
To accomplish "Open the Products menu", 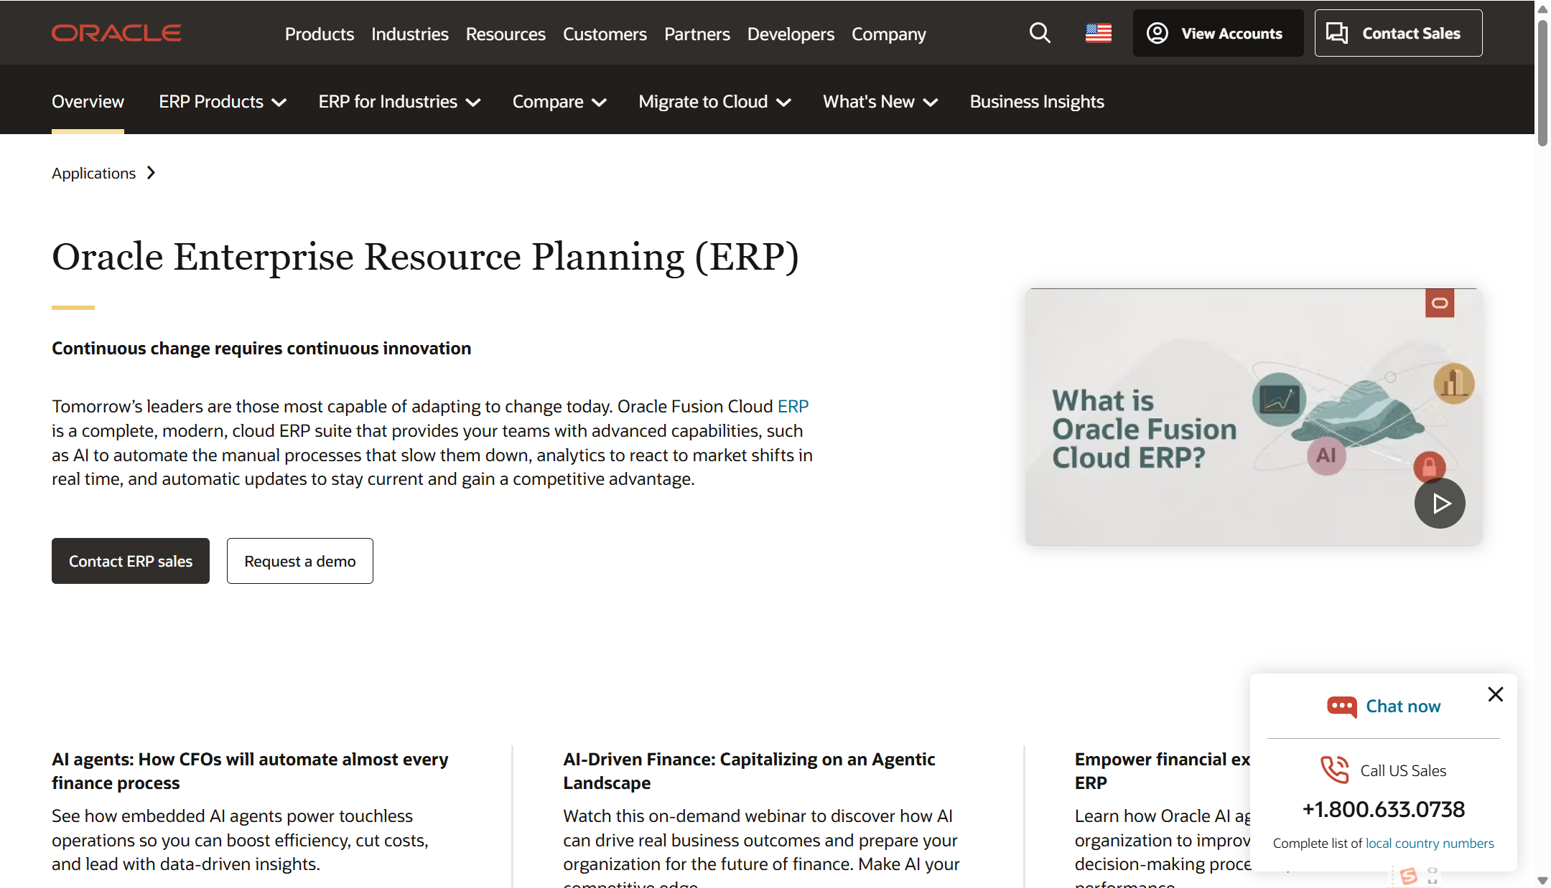I will pos(319,34).
